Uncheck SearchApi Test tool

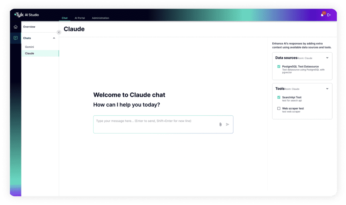[279, 97]
